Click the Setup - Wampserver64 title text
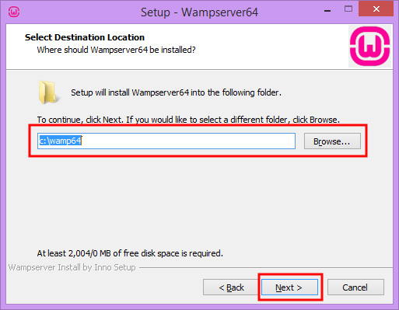 (199, 12)
